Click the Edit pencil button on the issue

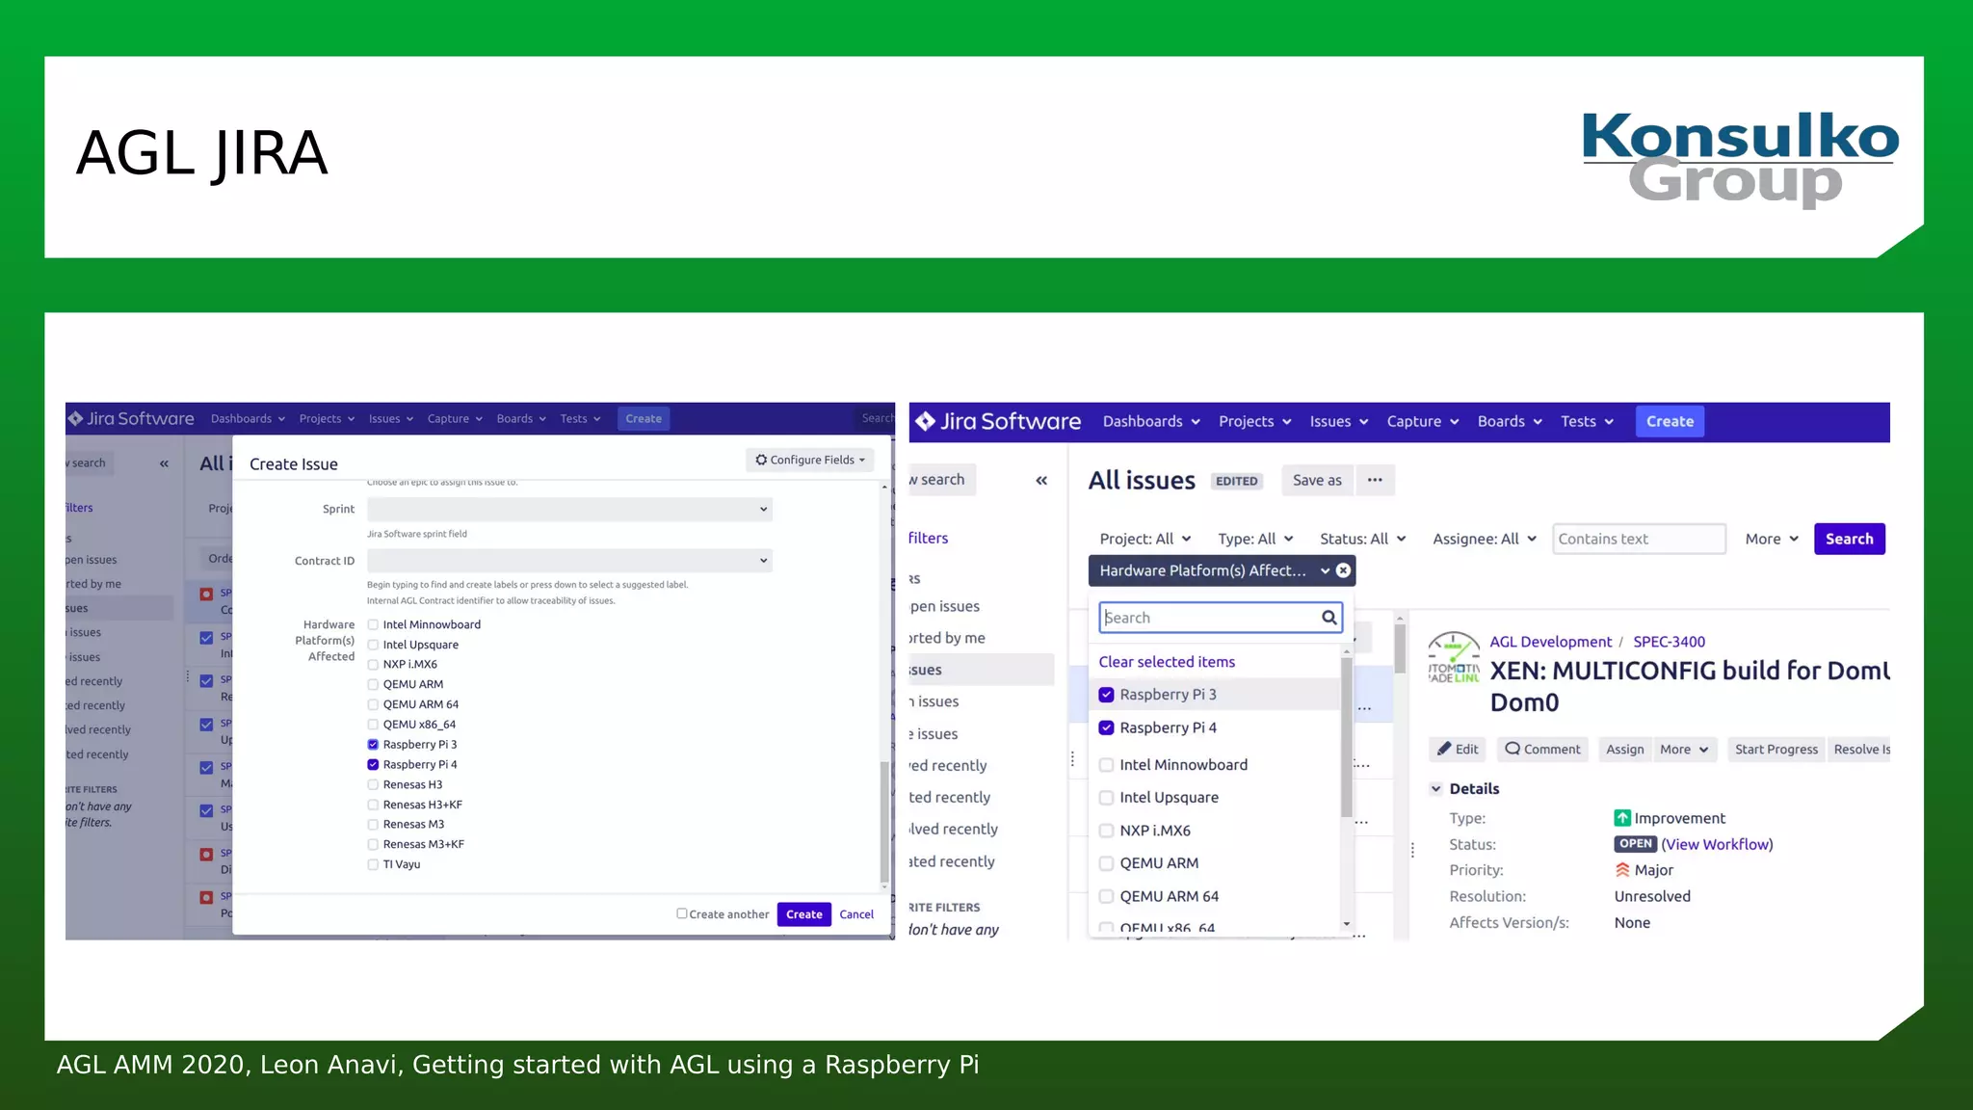1458,749
